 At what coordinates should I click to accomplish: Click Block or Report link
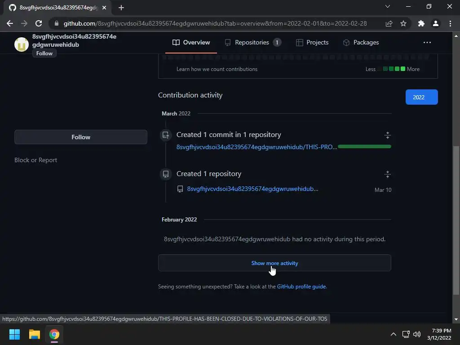click(36, 160)
